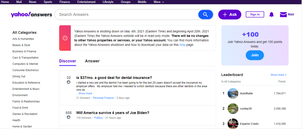Follow the help link in shutdown notice
This screenshot has height=129, width=302.
[182, 45]
